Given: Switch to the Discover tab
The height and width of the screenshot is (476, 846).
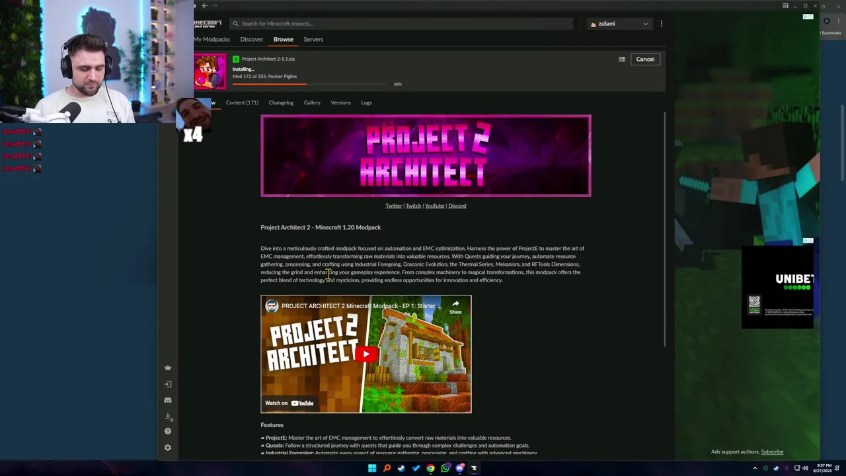Looking at the screenshot, I should [251, 39].
